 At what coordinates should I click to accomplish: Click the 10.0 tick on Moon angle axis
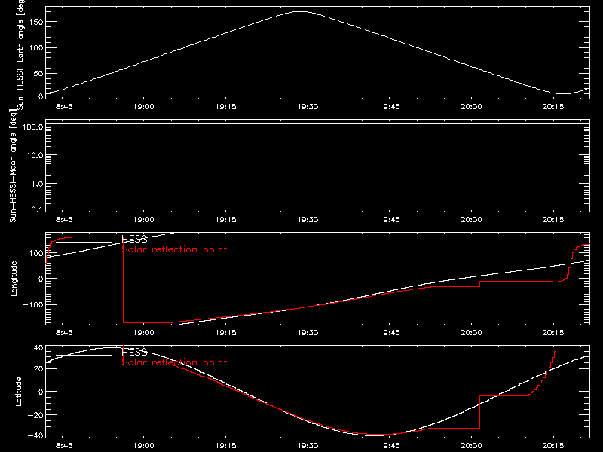(x=35, y=155)
